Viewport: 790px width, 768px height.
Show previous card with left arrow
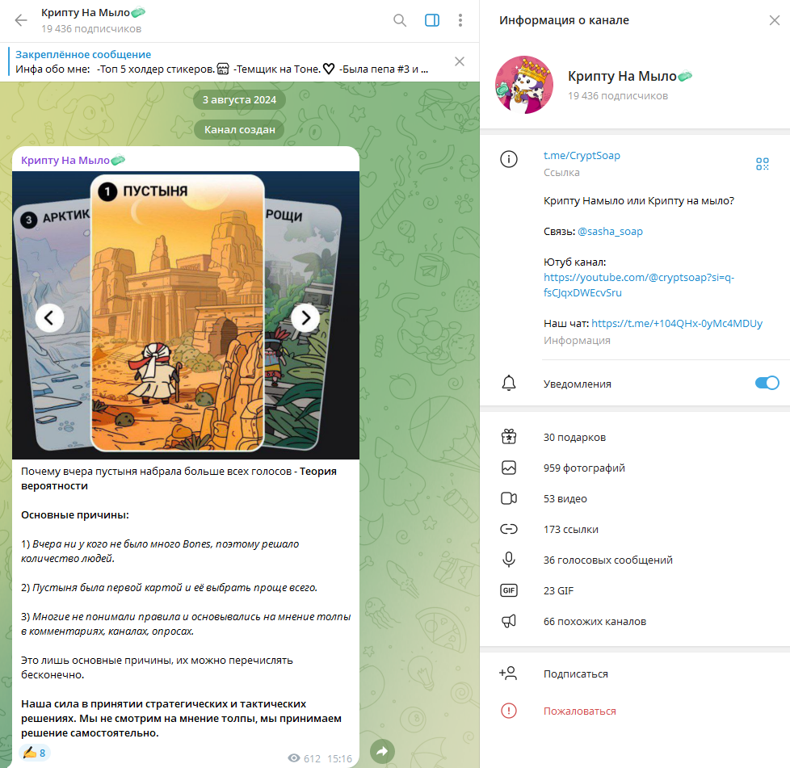tap(49, 317)
